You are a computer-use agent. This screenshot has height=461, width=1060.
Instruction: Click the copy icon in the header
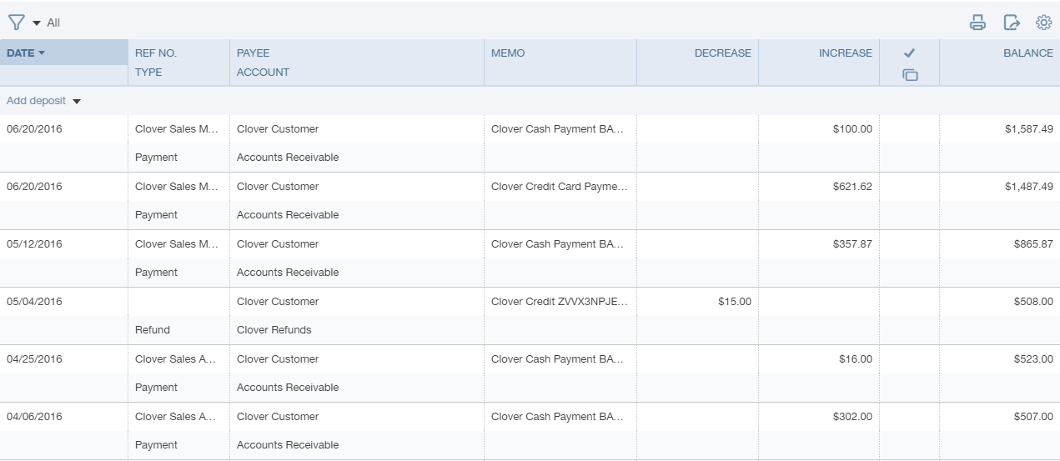point(910,75)
